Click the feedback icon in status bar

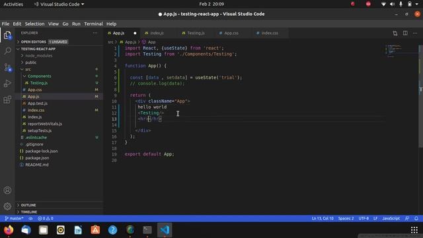pyautogui.click(x=406, y=218)
